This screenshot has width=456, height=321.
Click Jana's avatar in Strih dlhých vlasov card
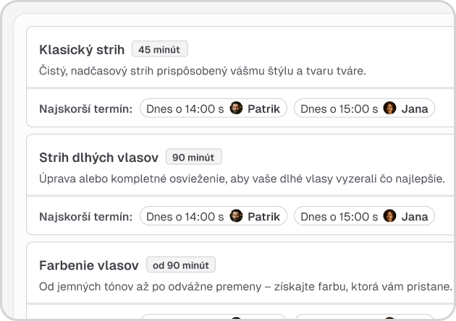pyautogui.click(x=389, y=216)
